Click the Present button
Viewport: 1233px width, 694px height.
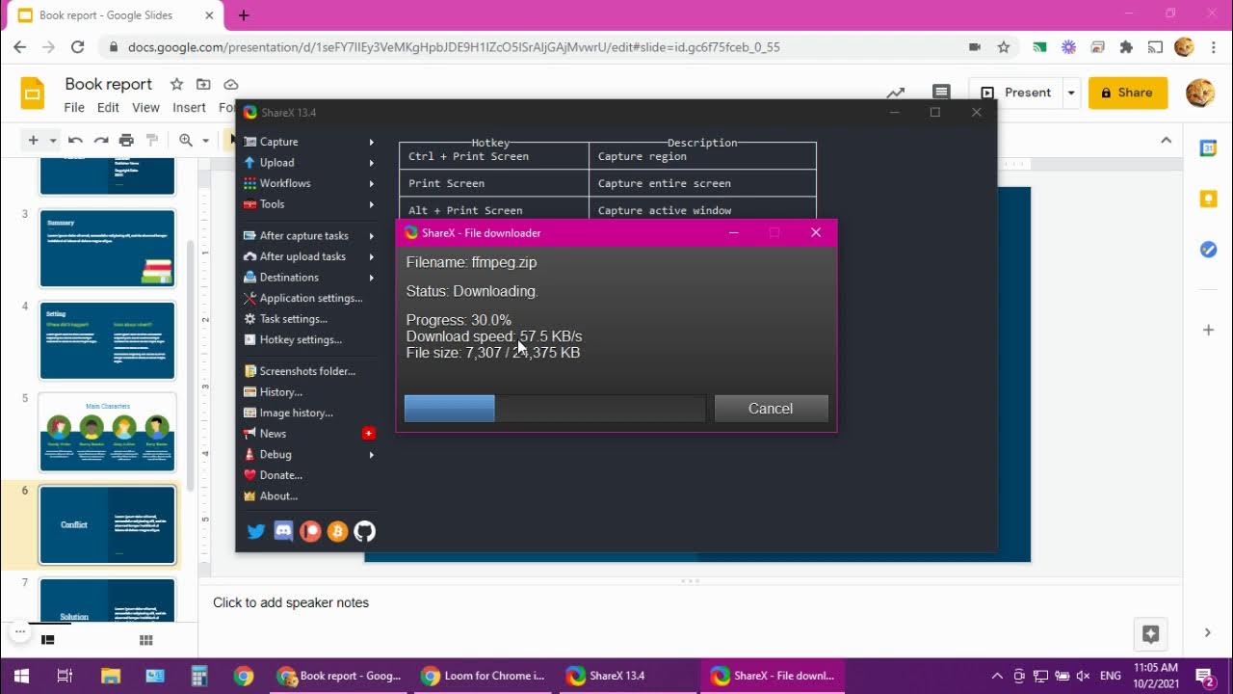click(1016, 93)
